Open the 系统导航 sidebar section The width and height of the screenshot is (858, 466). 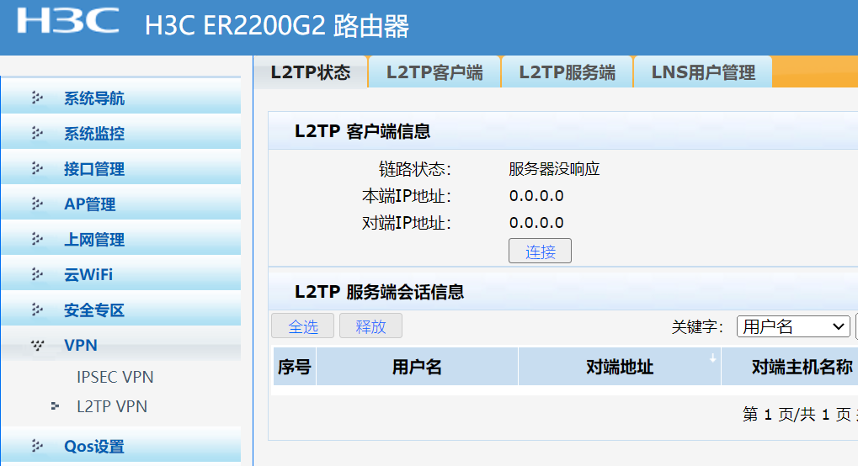click(x=121, y=98)
